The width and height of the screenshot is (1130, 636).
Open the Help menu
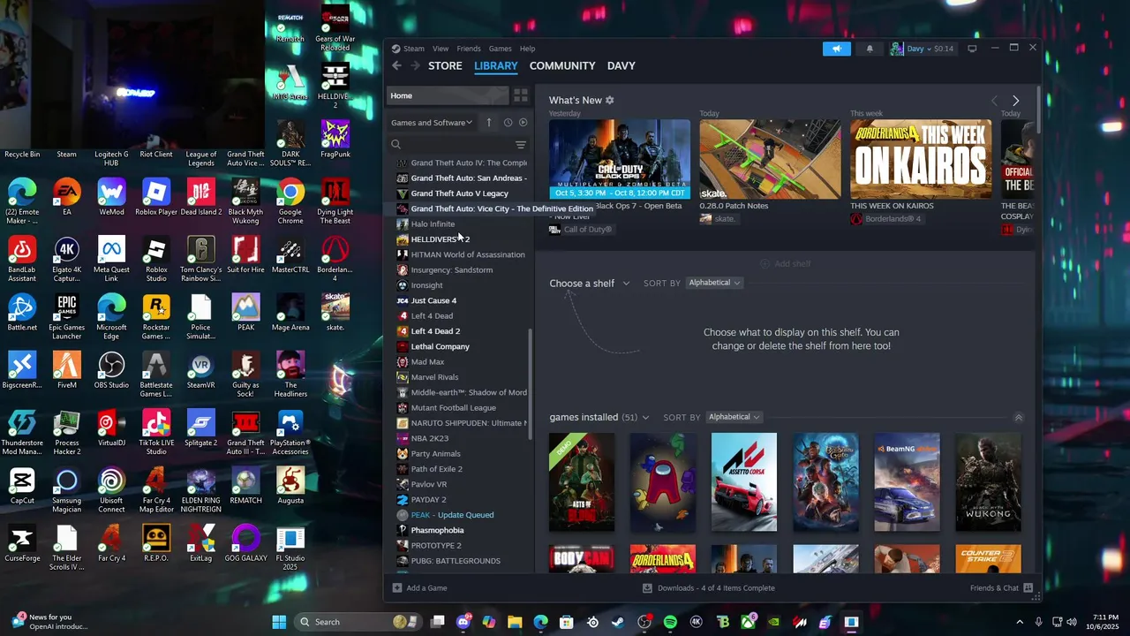[527, 49]
